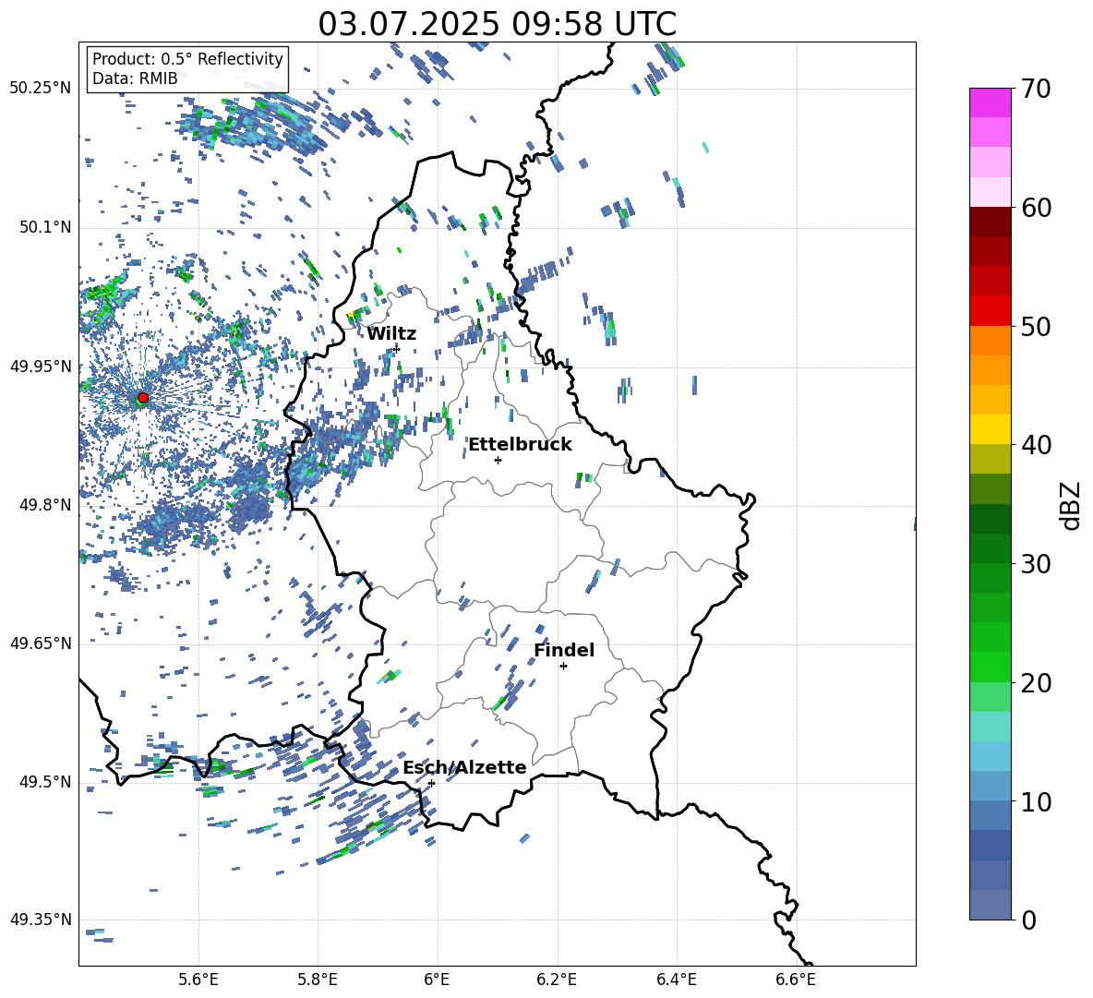
Task: Click the Wiltz city label
Action: (x=391, y=334)
